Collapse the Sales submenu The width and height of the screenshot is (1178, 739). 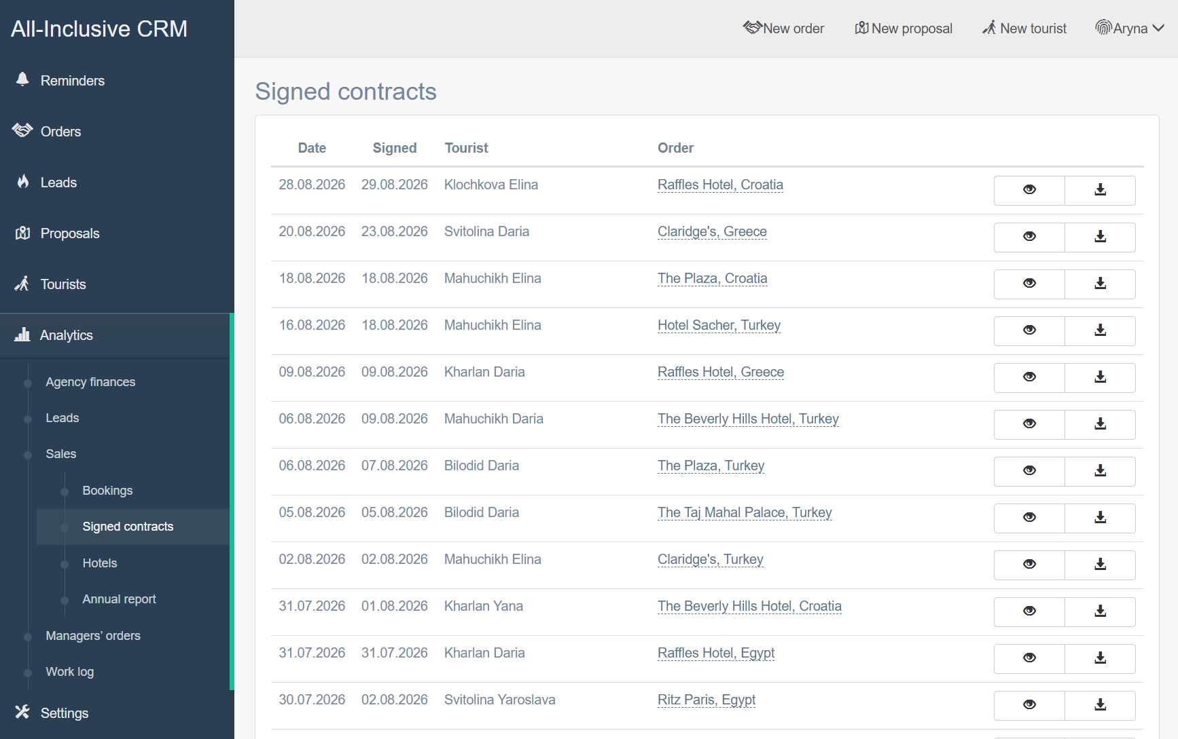[x=61, y=454]
